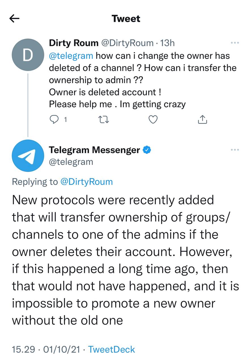The image size is (252, 362).
Task: Open the Dirty Roum display name
Action: pyautogui.click(x=73, y=43)
